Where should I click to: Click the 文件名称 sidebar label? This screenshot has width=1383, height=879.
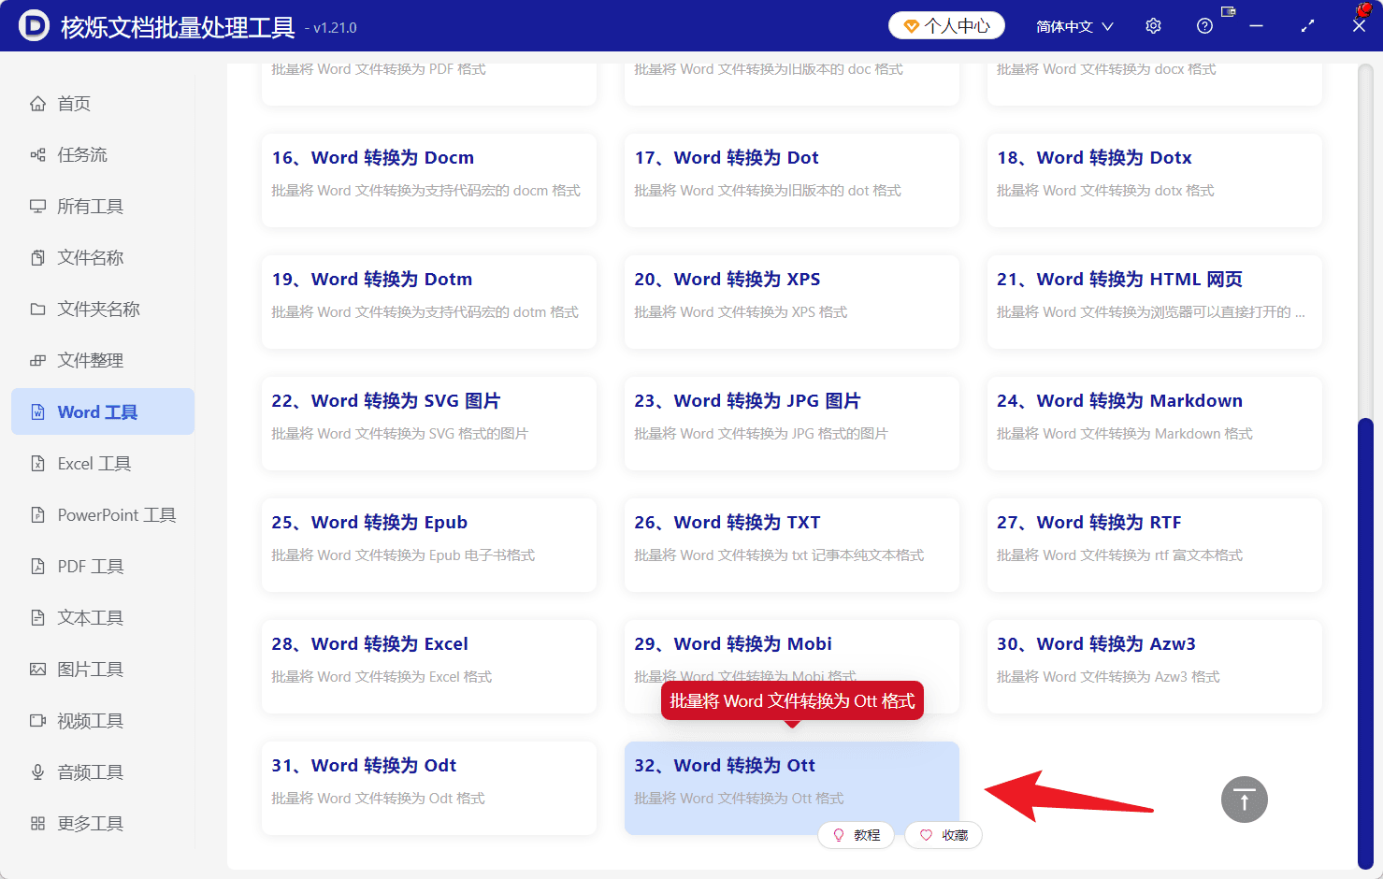[91, 258]
